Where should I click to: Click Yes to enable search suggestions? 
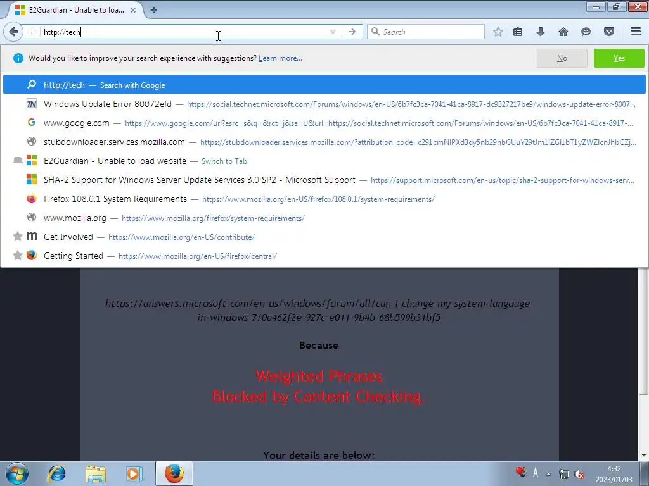click(x=619, y=58)
